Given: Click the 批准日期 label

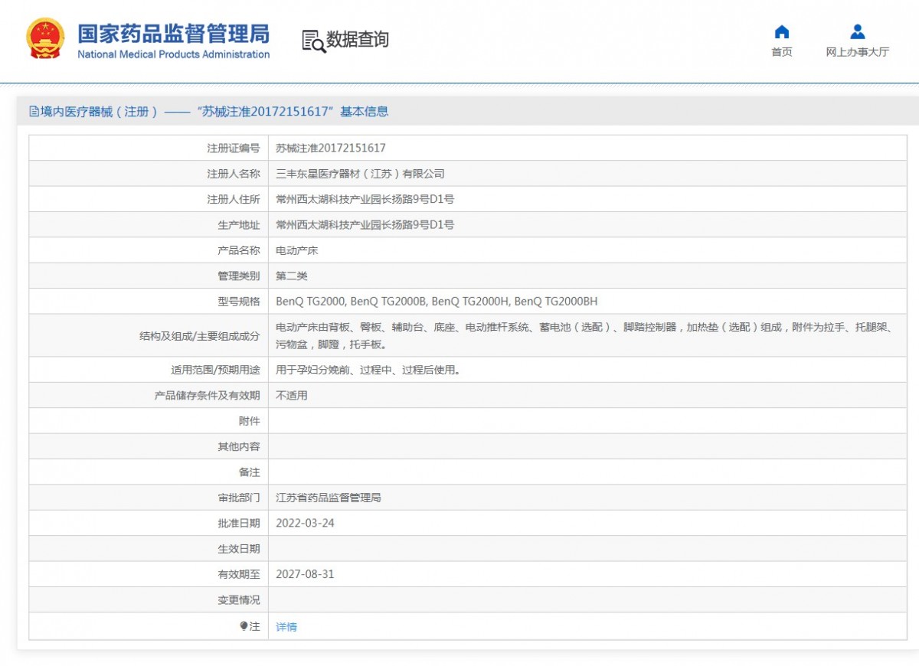Looking at the screenshot, I should coord(239,523).
